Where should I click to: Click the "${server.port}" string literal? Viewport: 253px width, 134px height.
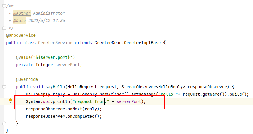[x=53, y=58]
